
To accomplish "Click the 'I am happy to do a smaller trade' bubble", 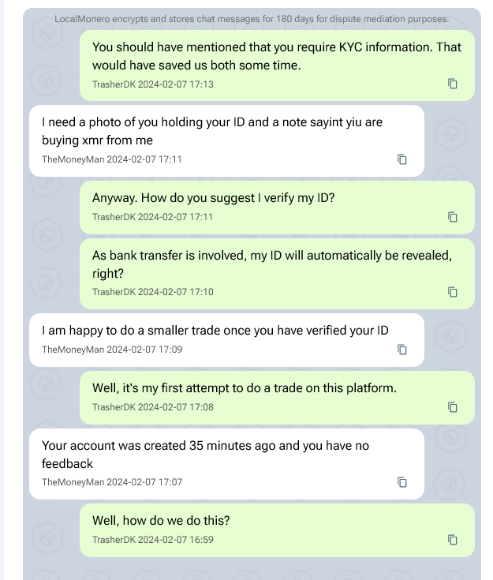I will pyautogui.click(x=226, y=340).
